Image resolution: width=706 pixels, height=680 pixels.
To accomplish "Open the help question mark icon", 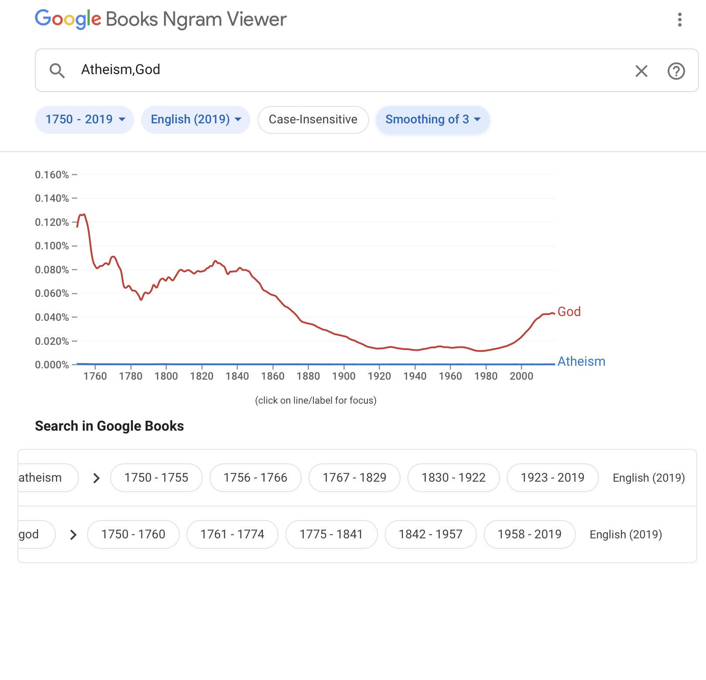I will click(x=676, y=71).
